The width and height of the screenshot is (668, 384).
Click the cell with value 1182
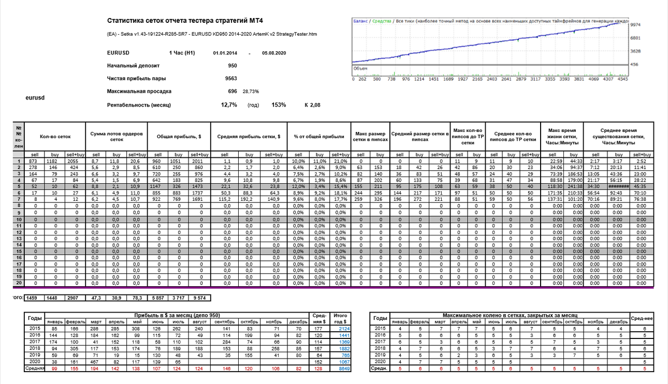55,161
